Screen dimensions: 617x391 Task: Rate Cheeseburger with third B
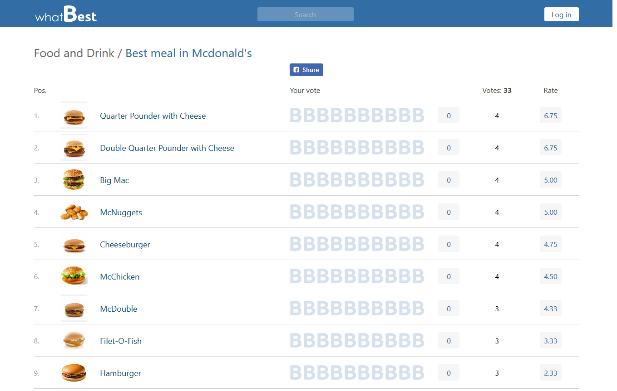tap(323, 245)
